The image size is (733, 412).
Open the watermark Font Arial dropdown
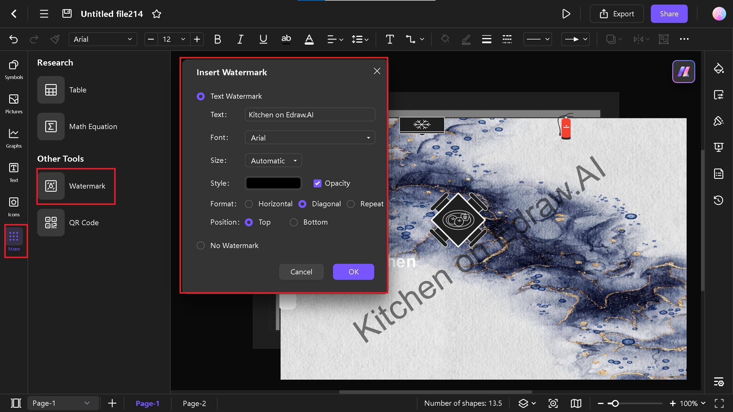coord(310,138)
